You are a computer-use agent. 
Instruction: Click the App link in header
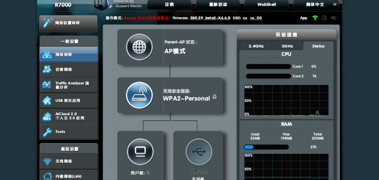pos(304,18)
